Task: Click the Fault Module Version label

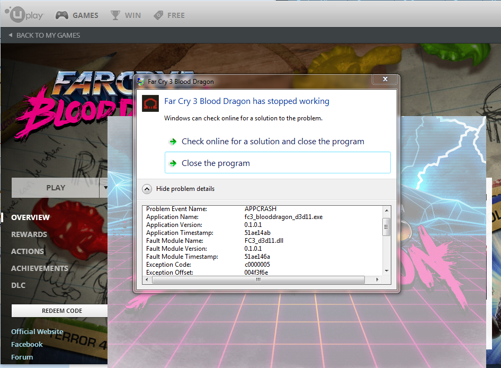Action: coord(176,249)
